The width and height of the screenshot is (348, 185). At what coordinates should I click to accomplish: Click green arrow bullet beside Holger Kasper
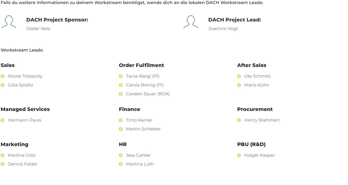coord(239,155)
